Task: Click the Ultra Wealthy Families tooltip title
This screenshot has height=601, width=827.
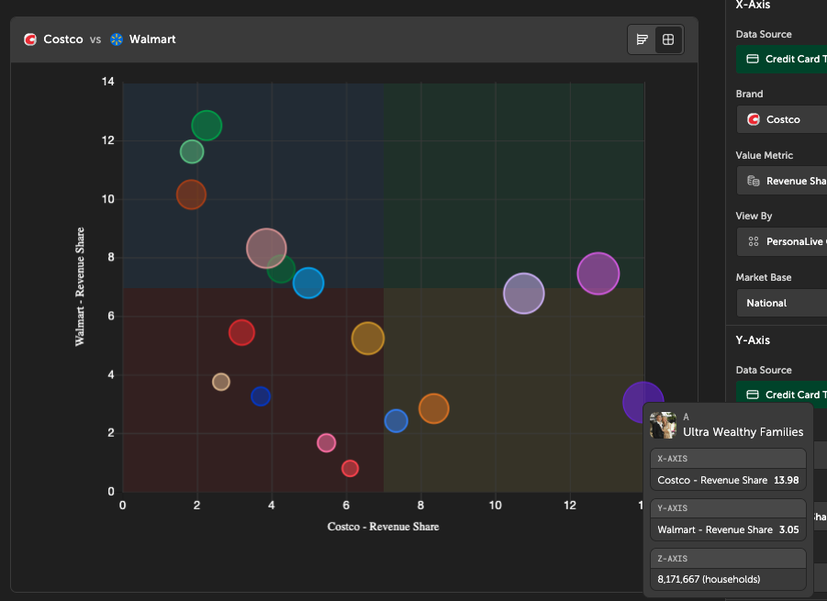Action: click(x=743, y=432)
